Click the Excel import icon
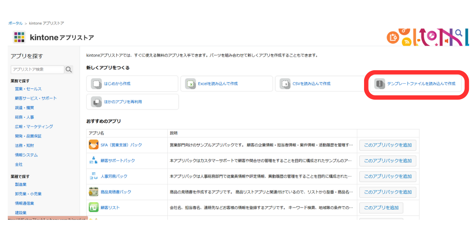The image size is (476, 249). (x=191, y=84)
